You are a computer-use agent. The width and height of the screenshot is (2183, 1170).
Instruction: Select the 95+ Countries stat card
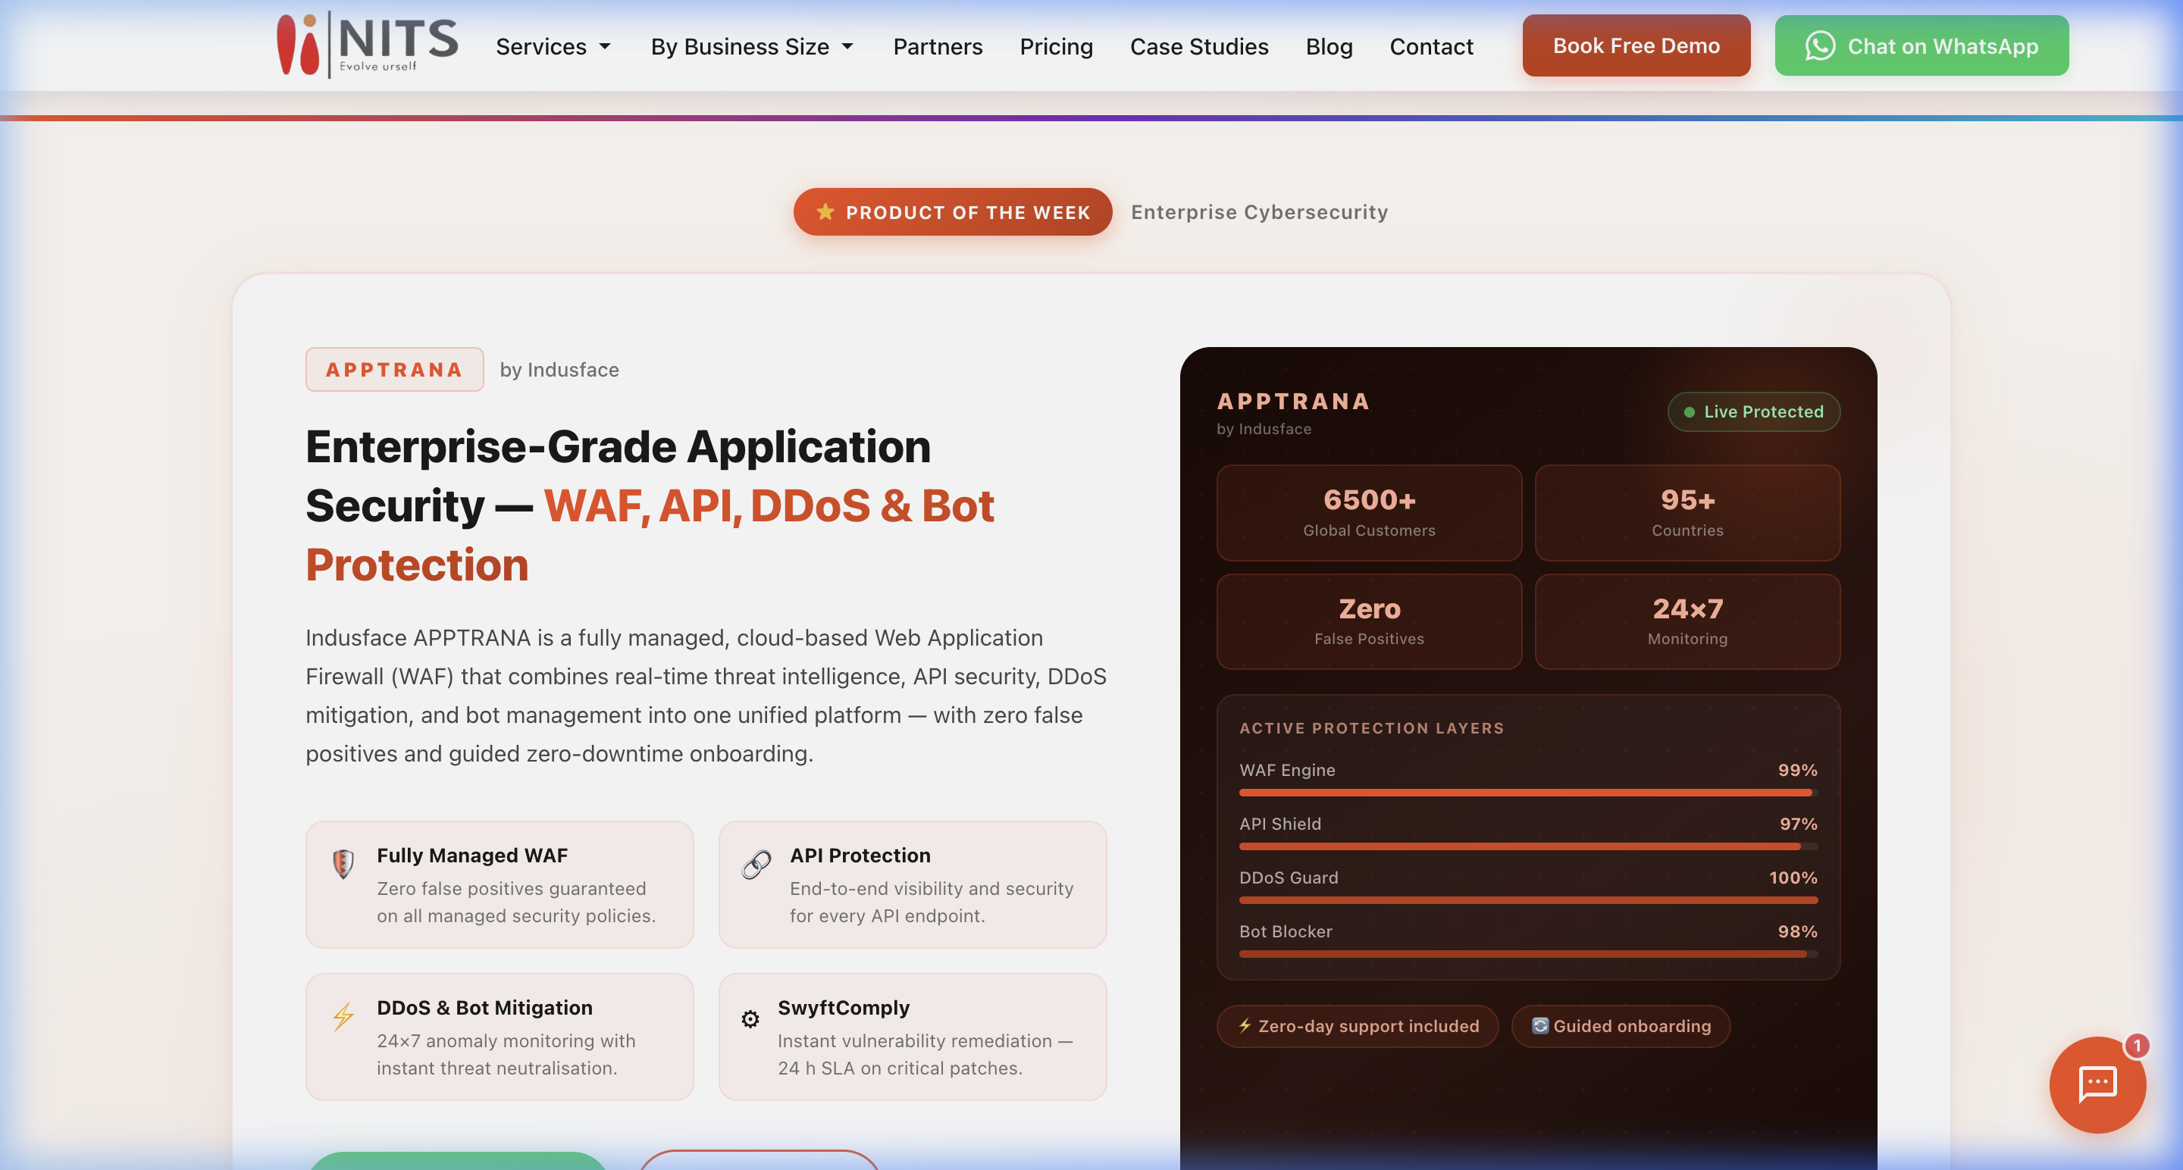click(x=1687, y=512)
